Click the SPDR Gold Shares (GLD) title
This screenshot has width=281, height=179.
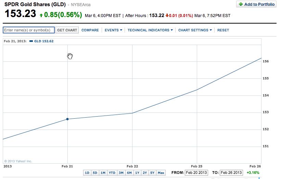(35, 4)
